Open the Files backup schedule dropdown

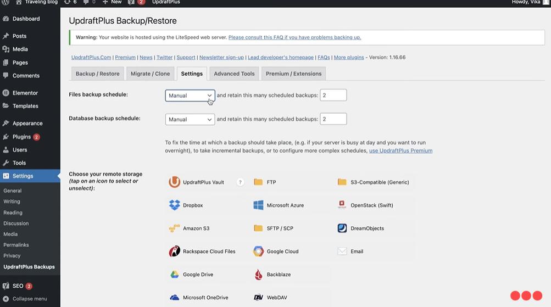pos(190,96)
